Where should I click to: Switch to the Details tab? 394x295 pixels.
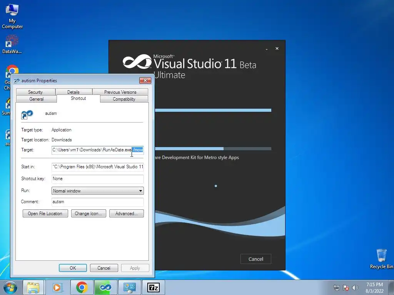pos(73,92)
